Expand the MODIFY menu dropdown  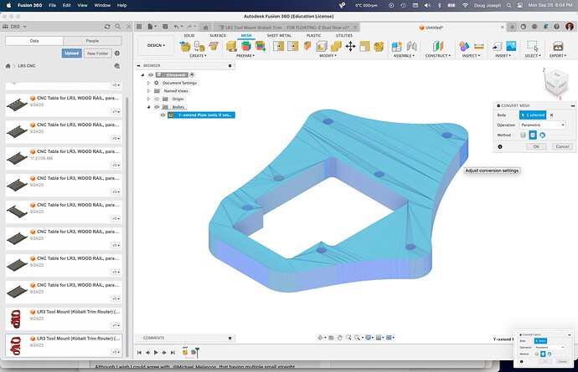328,55
